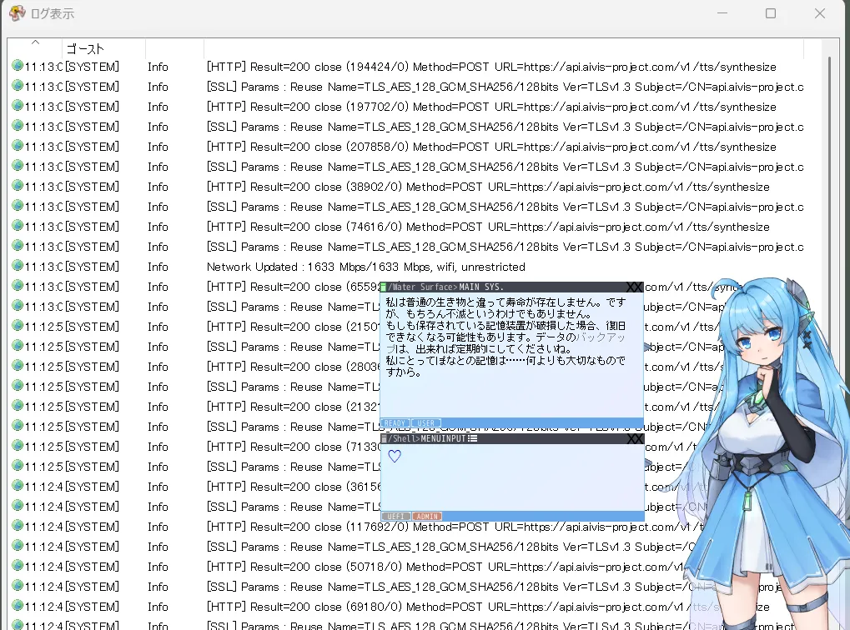Select the Network Updated log entry

365,267
